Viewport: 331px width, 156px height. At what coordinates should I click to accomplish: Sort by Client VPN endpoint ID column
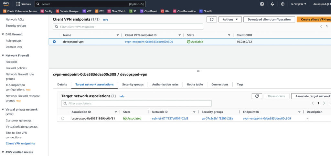[180, 35]
